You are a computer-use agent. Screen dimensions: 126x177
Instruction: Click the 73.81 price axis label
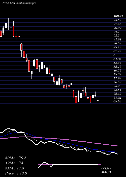coord(117,90)
